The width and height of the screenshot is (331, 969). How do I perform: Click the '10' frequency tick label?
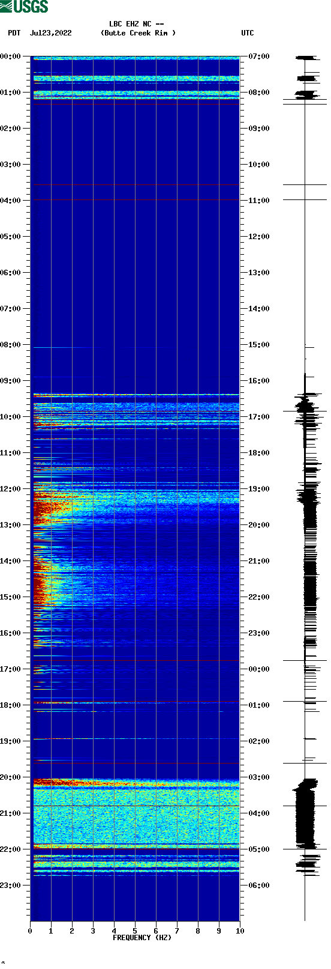coord(240,931)
